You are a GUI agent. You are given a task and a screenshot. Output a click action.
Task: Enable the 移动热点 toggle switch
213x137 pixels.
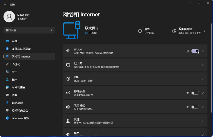coord(195,93)
